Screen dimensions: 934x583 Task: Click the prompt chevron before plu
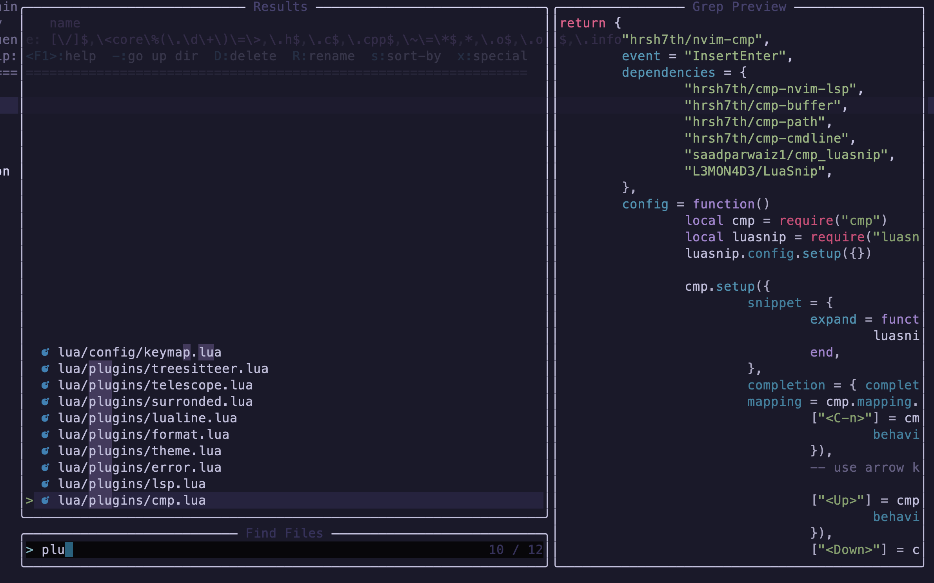(x=29, y=550)
